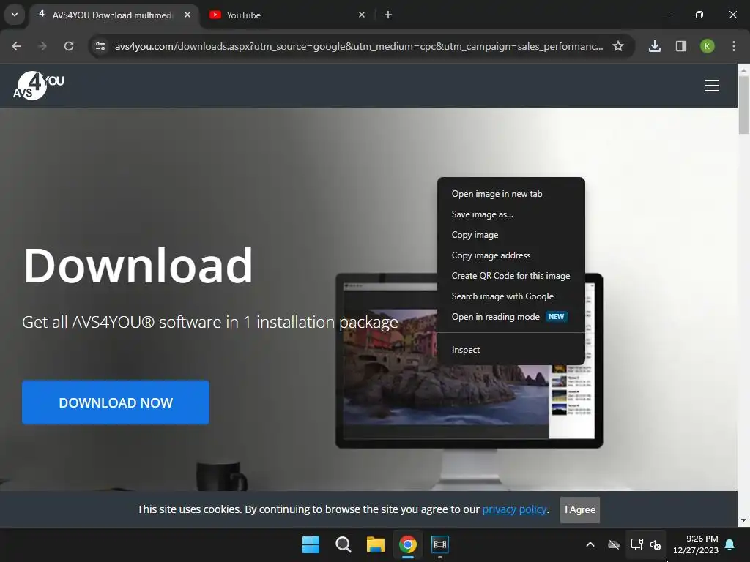The width and height of the screenshot is (750, 562).
Task: Choose Open image in new tab
Action: (x=510, y=193)
